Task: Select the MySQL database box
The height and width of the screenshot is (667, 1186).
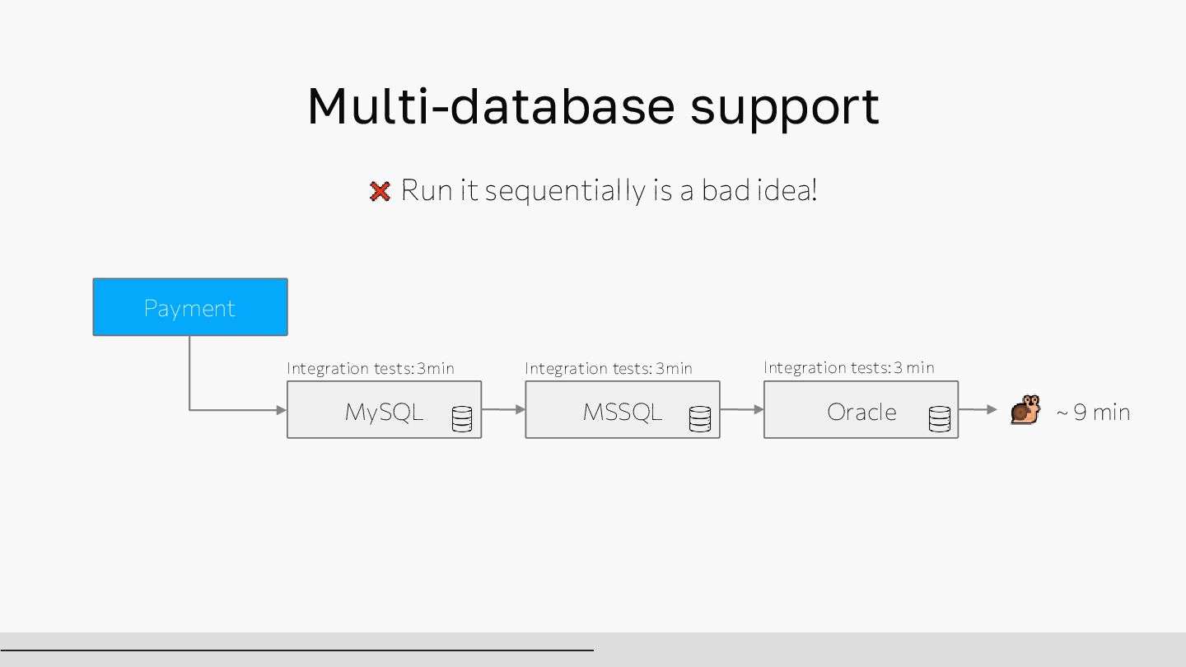Action: 384,409
